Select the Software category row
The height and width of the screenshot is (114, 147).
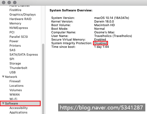(x=20, y=103)
